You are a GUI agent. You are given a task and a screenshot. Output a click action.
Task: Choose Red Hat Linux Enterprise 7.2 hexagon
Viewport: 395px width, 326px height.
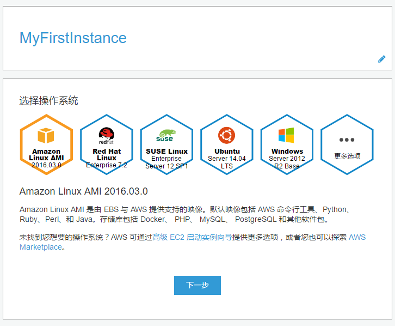pos(107,144)
